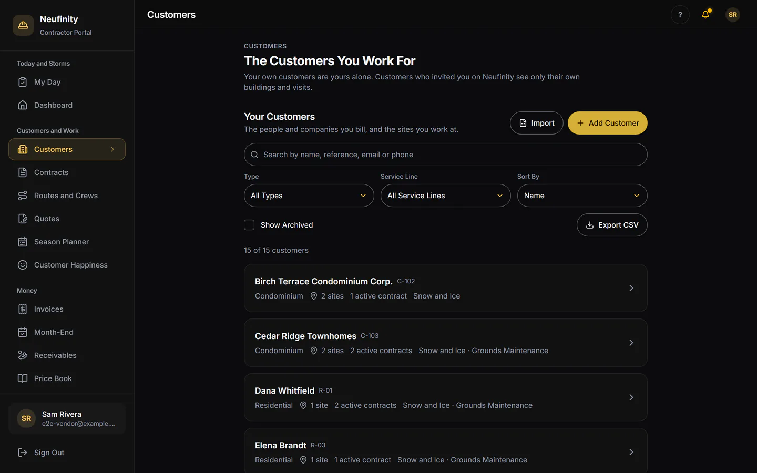
Task: Click the Import button
Action: click(x=537, y=123)
